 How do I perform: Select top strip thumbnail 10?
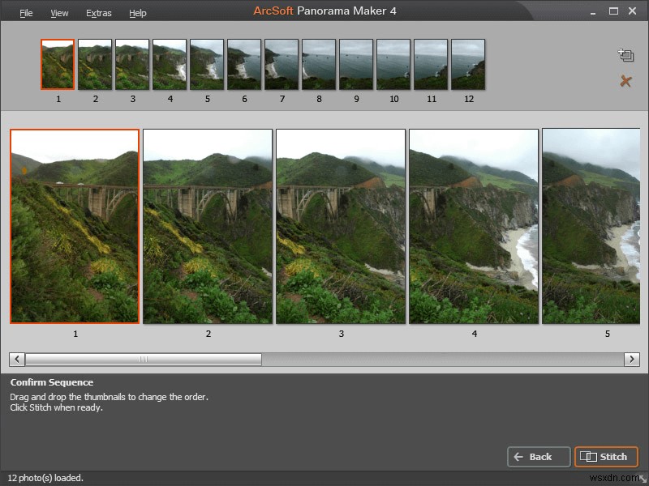coord(393,65)
